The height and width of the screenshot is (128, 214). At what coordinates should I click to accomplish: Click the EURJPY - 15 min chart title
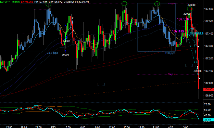point(10,2)
